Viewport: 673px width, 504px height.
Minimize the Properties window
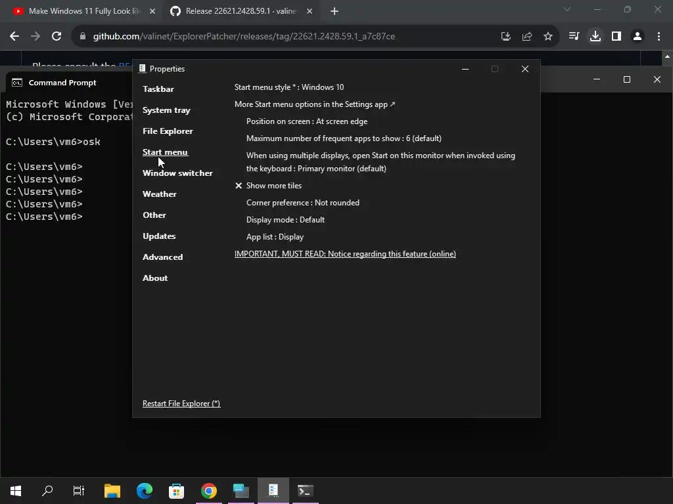pyautogui.click(x=465, y=69)
